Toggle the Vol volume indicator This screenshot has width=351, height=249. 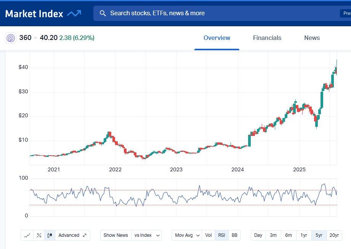(x=208, y=235)
